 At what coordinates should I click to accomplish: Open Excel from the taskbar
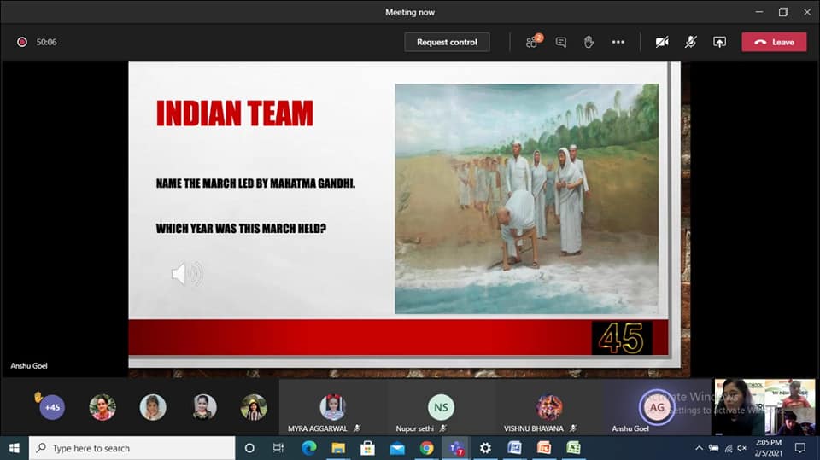574,448
